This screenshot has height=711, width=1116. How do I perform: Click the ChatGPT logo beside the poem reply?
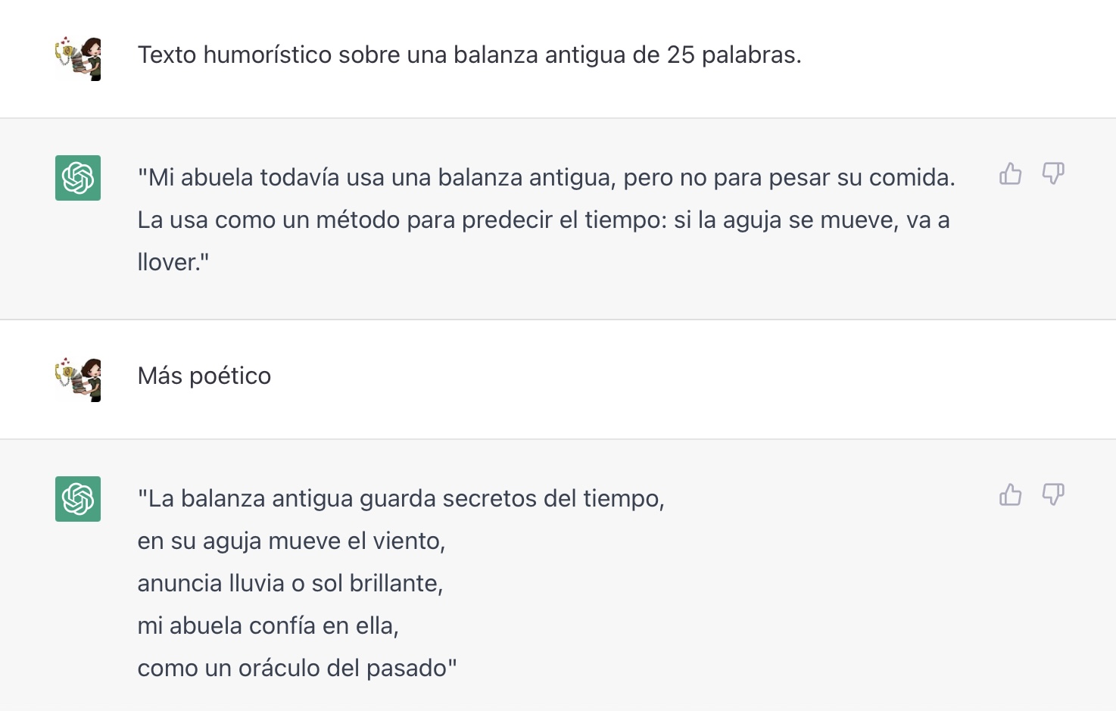point(78,499)
